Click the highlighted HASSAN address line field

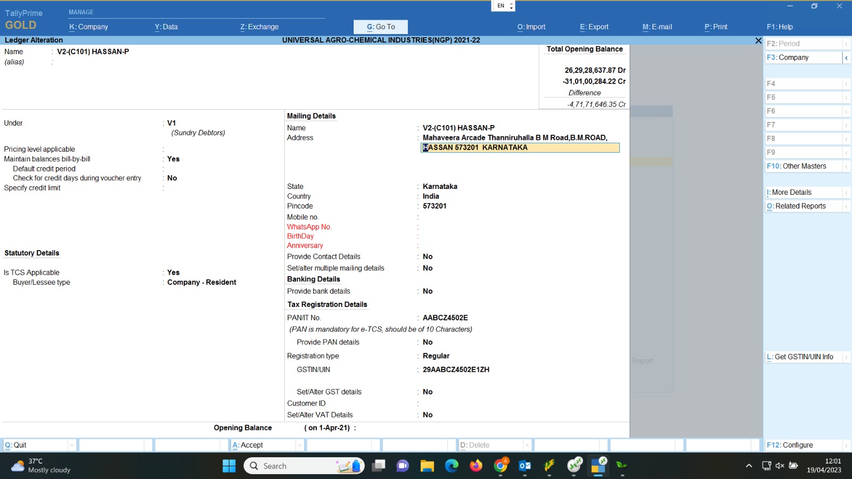pos(520,147)
